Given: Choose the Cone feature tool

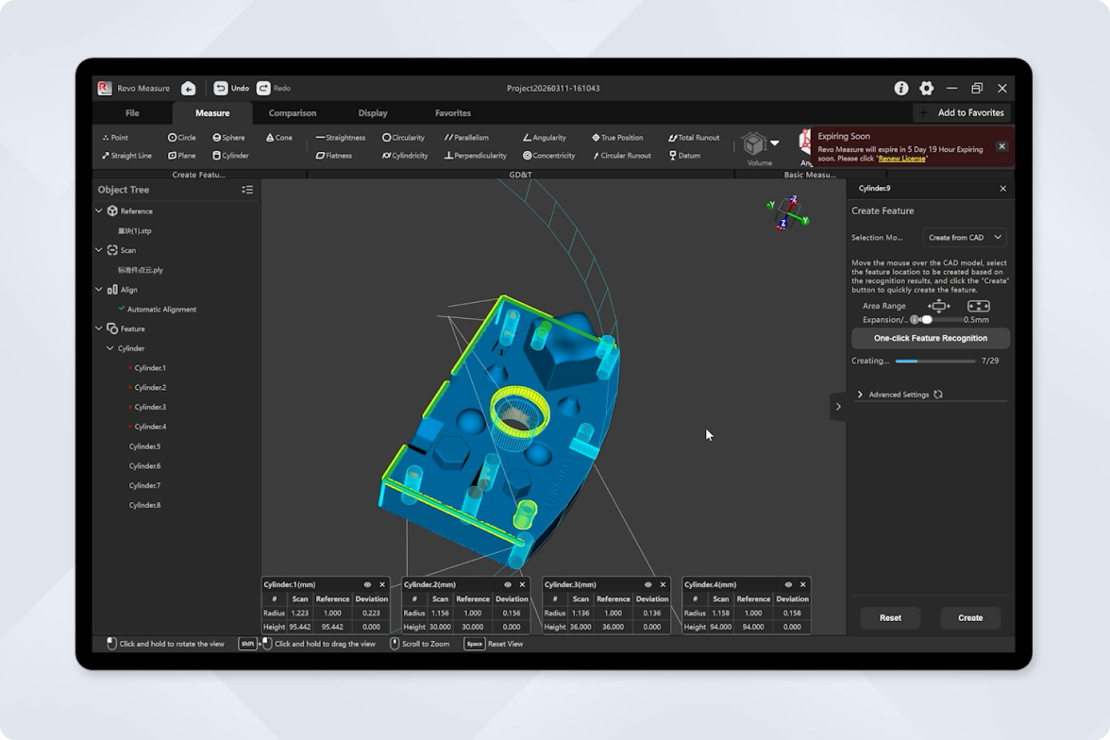Looking at the screenshot, I should coord(278,138).
